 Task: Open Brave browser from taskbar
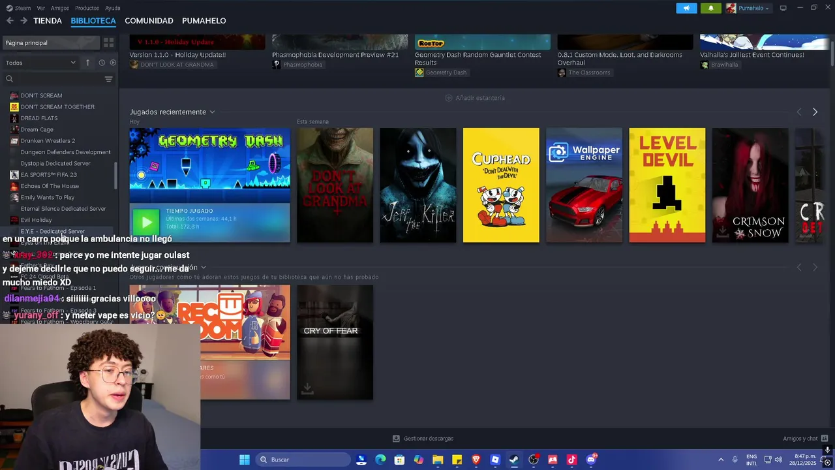point(476,460)
